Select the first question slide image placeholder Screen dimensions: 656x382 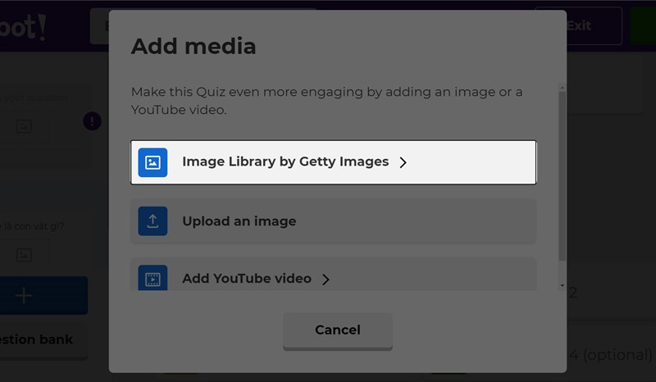tap(24, 126)
